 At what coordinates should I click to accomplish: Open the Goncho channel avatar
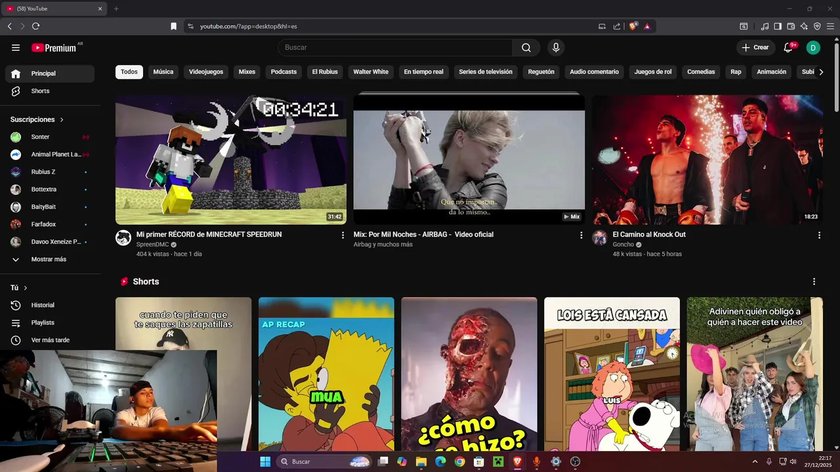click(600, 238)
